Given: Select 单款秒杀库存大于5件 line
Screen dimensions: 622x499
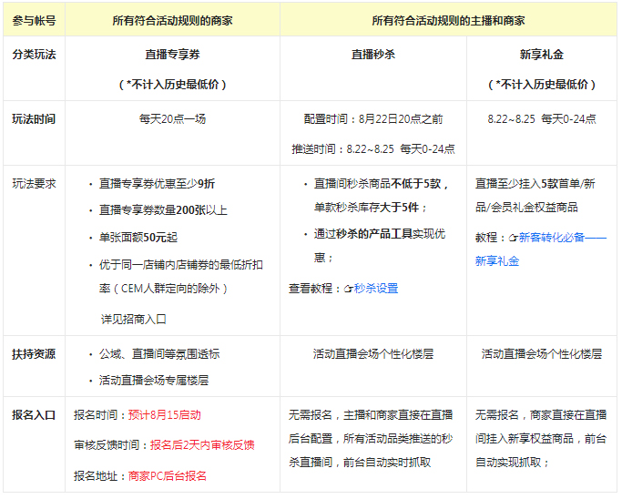Looking at the screenshot, I should (x=370, y=207).
